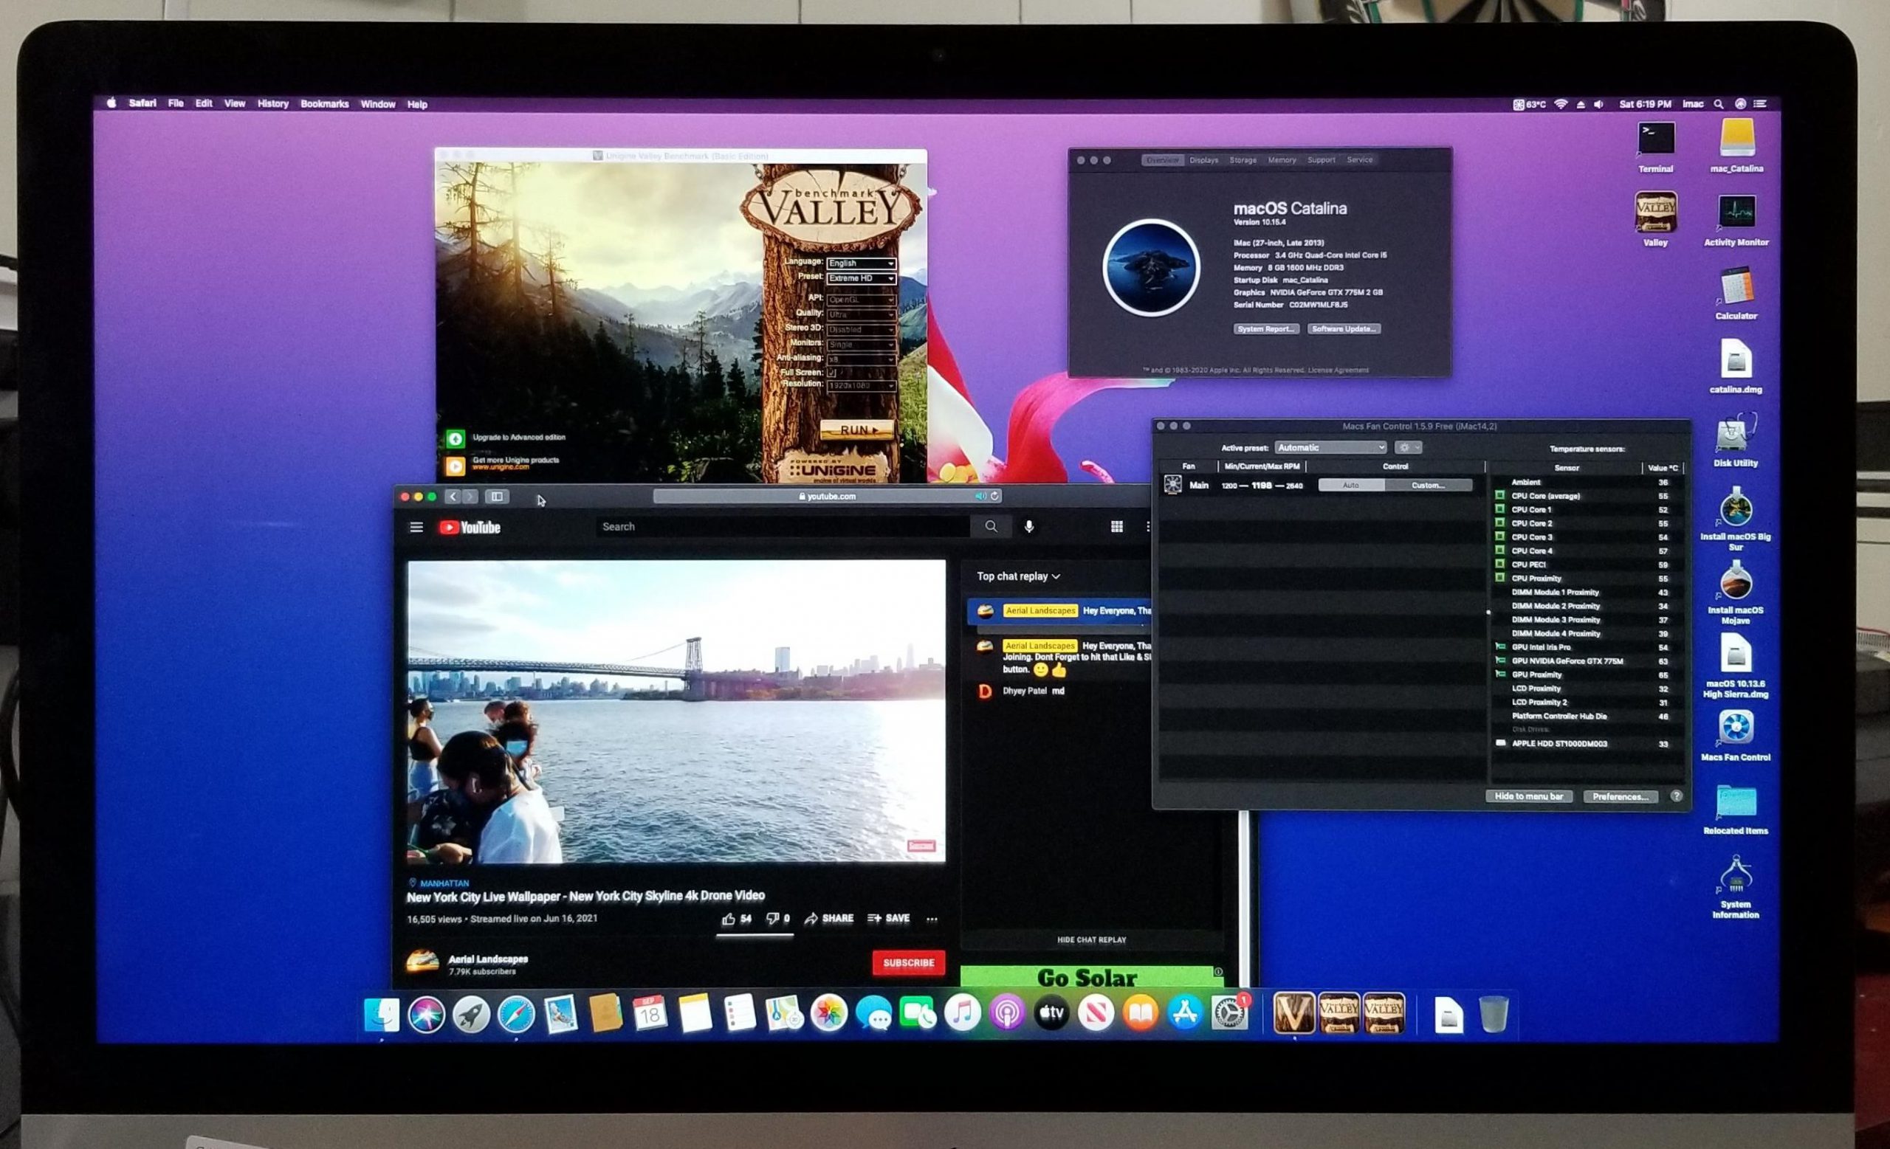Open the Relocated Items folder

(1736, 810)
